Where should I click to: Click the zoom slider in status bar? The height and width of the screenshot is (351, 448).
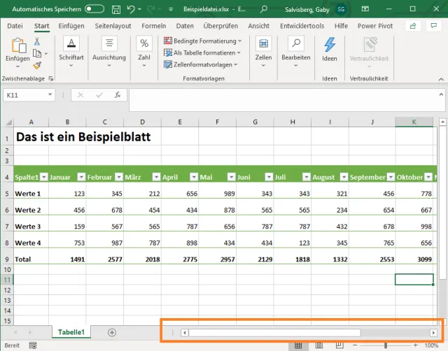385,345
